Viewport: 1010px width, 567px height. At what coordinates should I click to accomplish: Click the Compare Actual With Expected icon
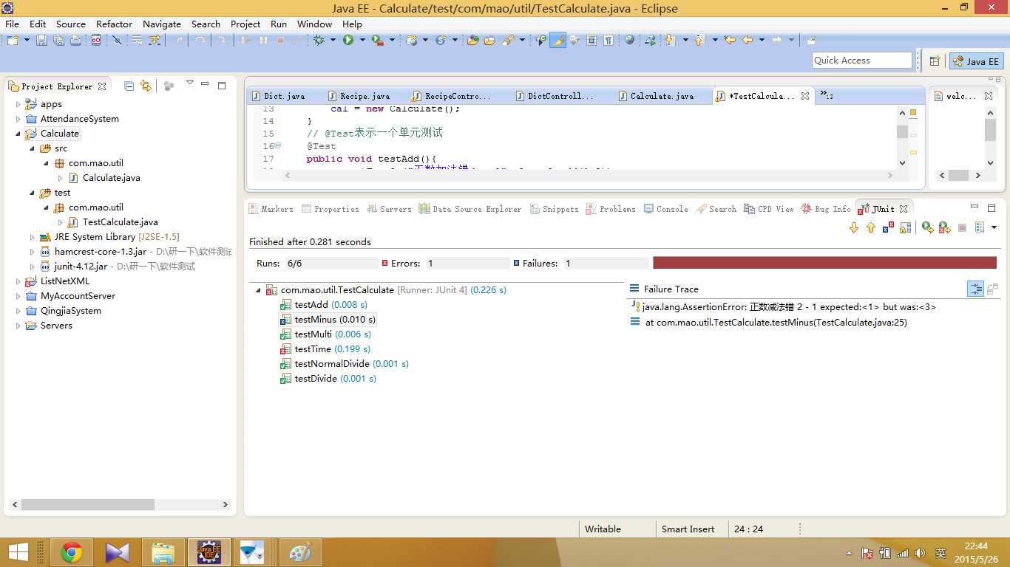coord(992,289)
